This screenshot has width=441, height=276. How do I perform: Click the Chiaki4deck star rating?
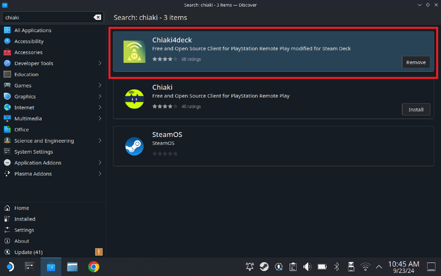(165, 59)
